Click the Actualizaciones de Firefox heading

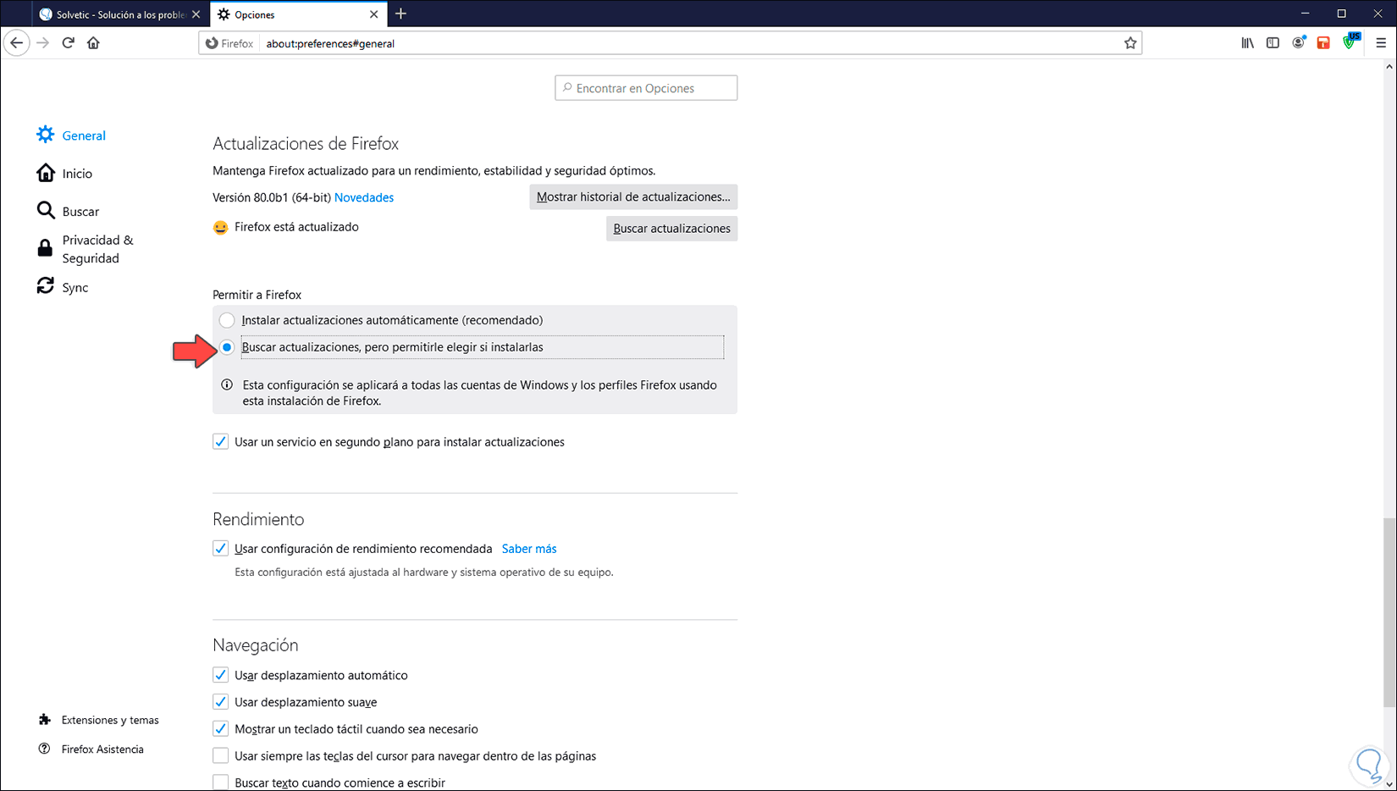(306, 143)
